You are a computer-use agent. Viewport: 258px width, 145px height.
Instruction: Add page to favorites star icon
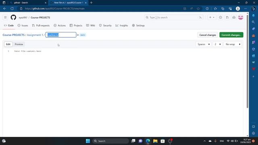198,8
